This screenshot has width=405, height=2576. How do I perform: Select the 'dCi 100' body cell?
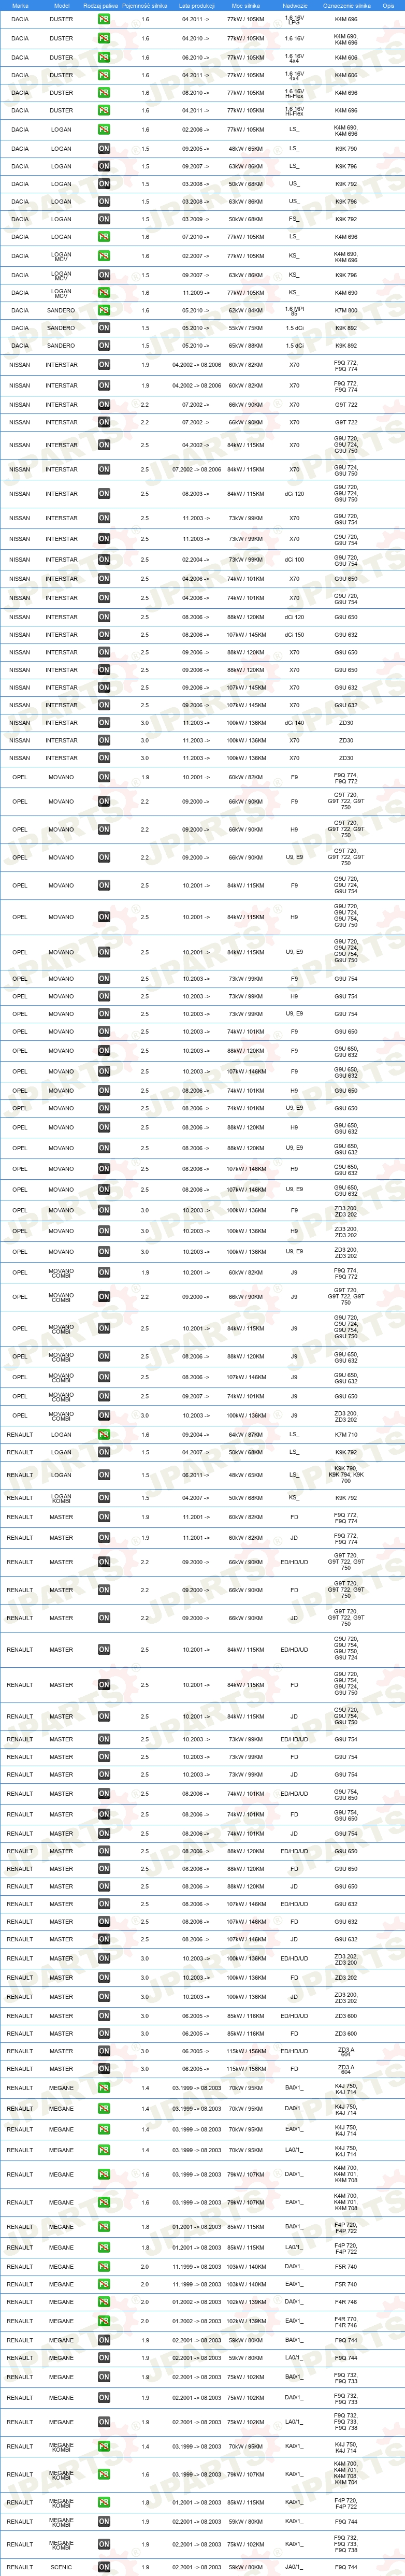click(294, 560)
